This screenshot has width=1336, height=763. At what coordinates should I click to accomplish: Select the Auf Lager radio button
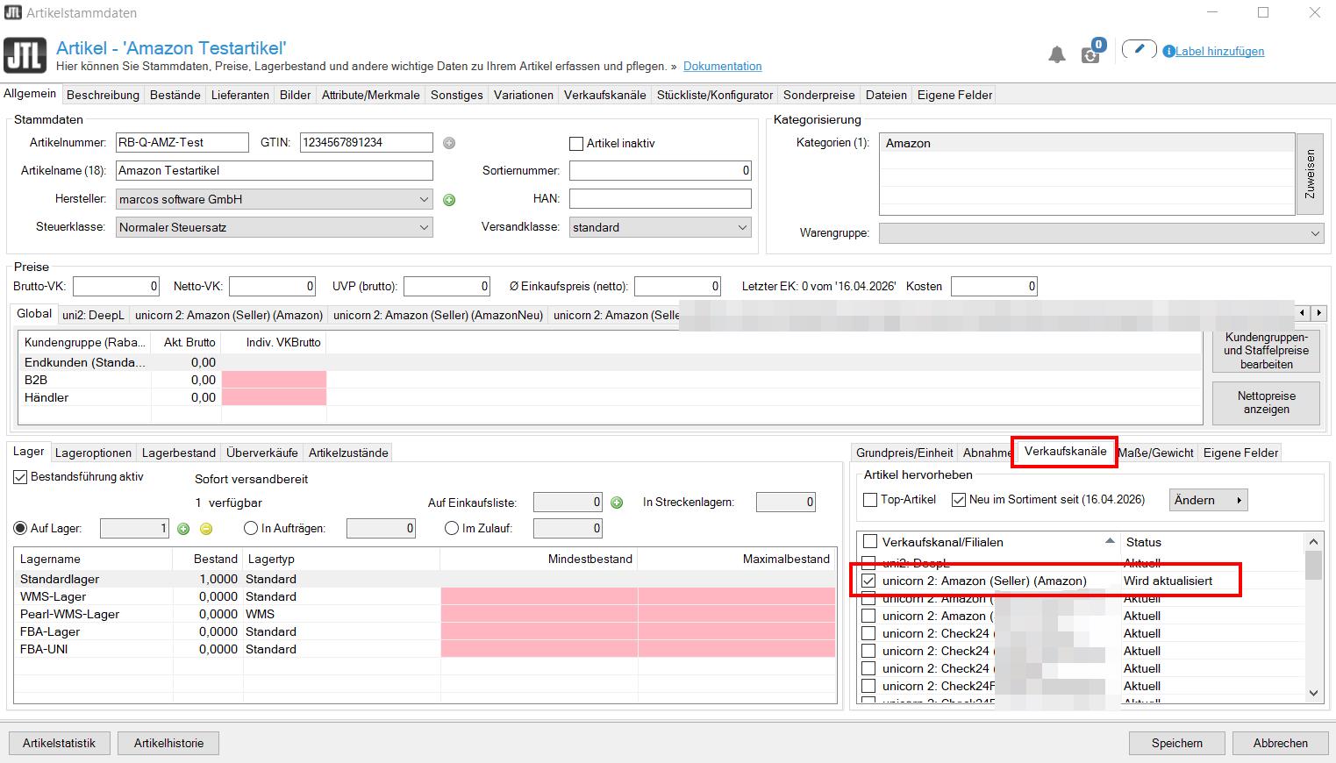pos(20,529)
